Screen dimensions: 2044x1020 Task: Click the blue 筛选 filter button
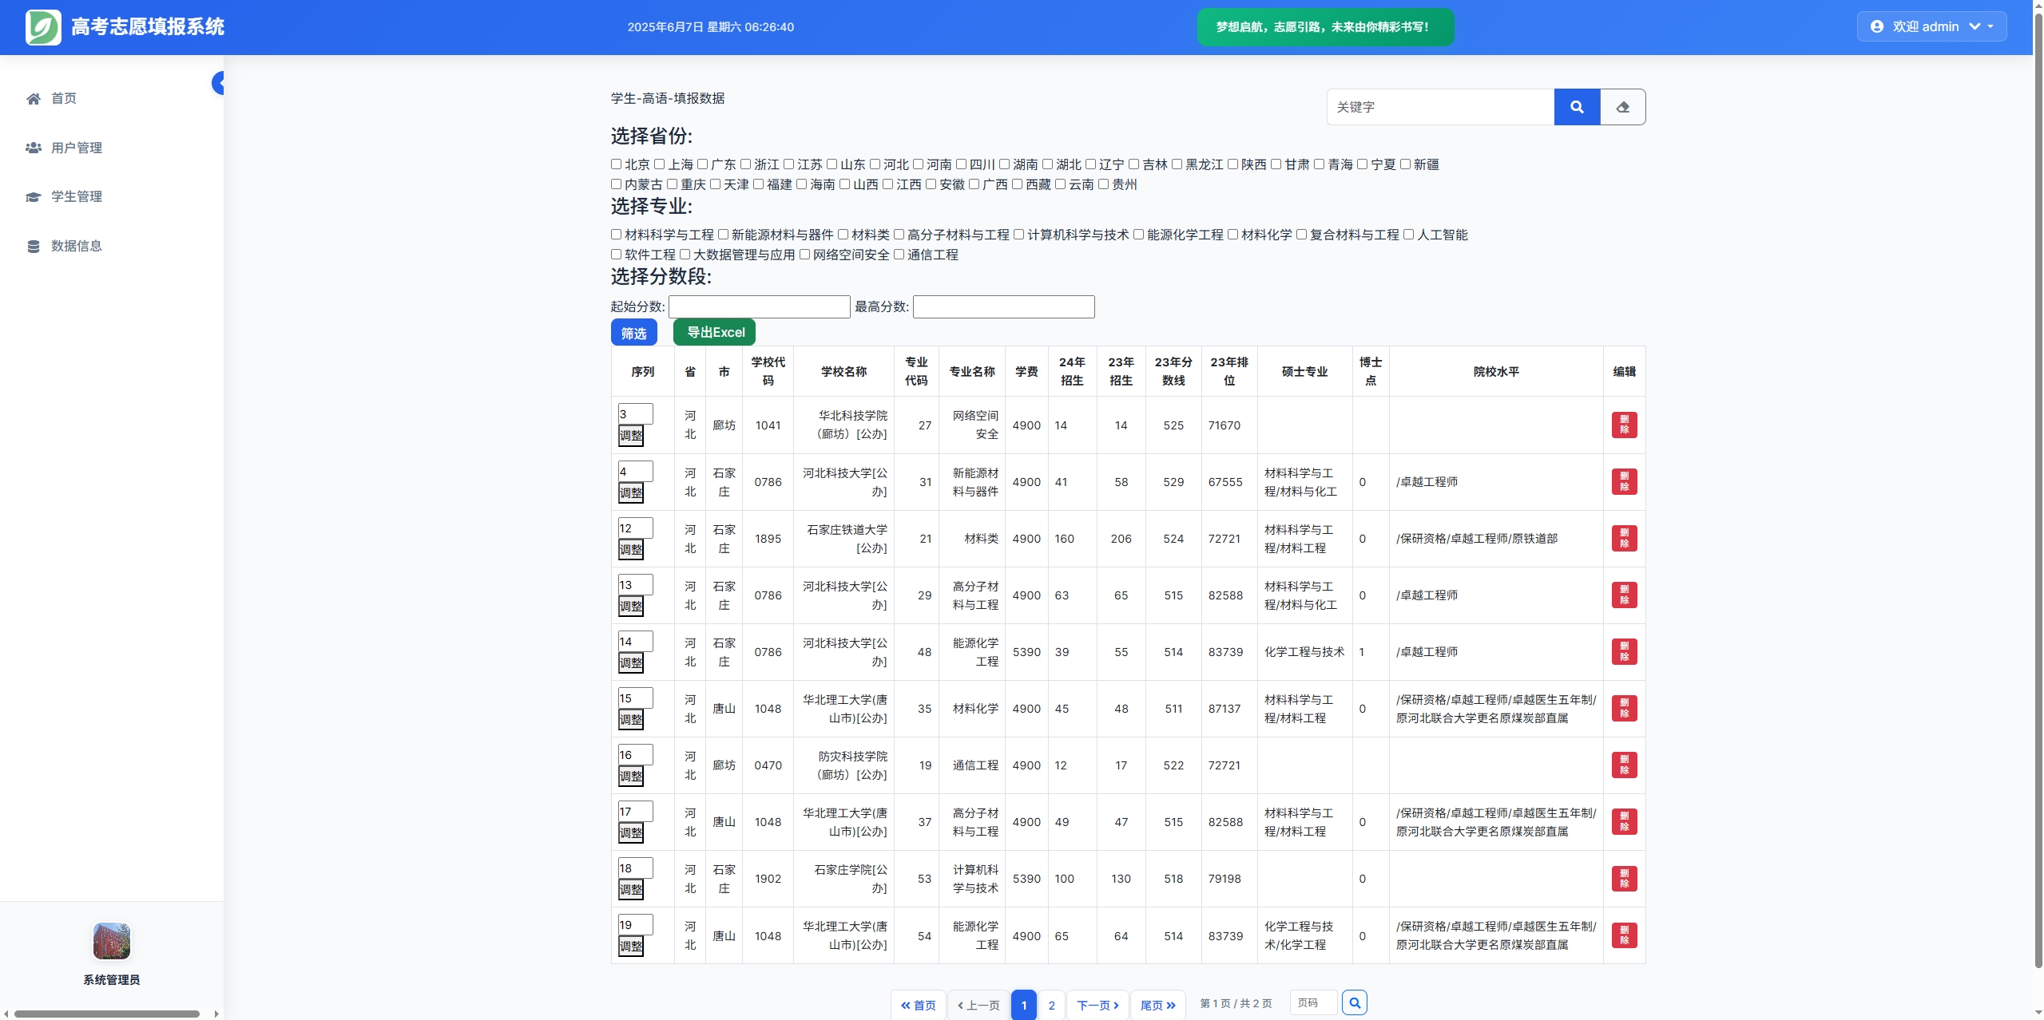[x=633, y=333]
